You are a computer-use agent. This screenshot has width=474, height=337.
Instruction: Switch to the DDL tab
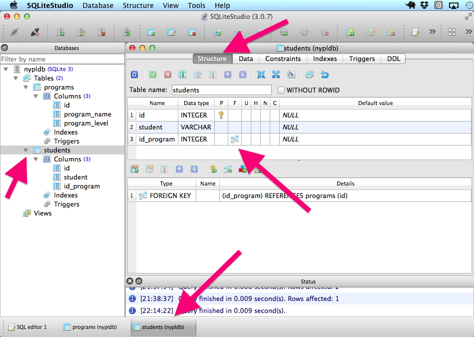(394, 58)
